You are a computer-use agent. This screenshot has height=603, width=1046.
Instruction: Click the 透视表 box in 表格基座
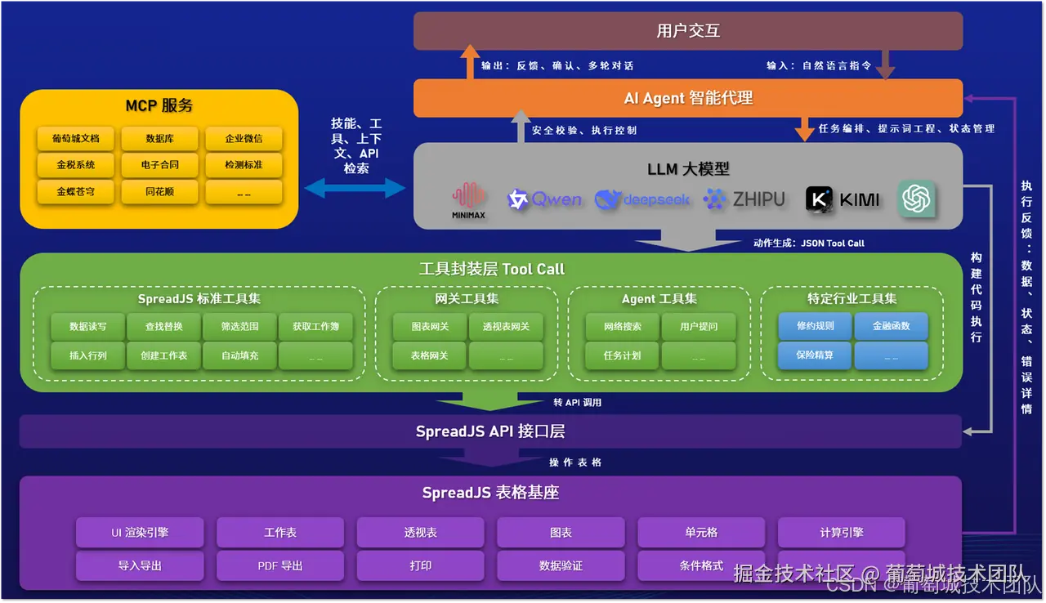(421, 532)
